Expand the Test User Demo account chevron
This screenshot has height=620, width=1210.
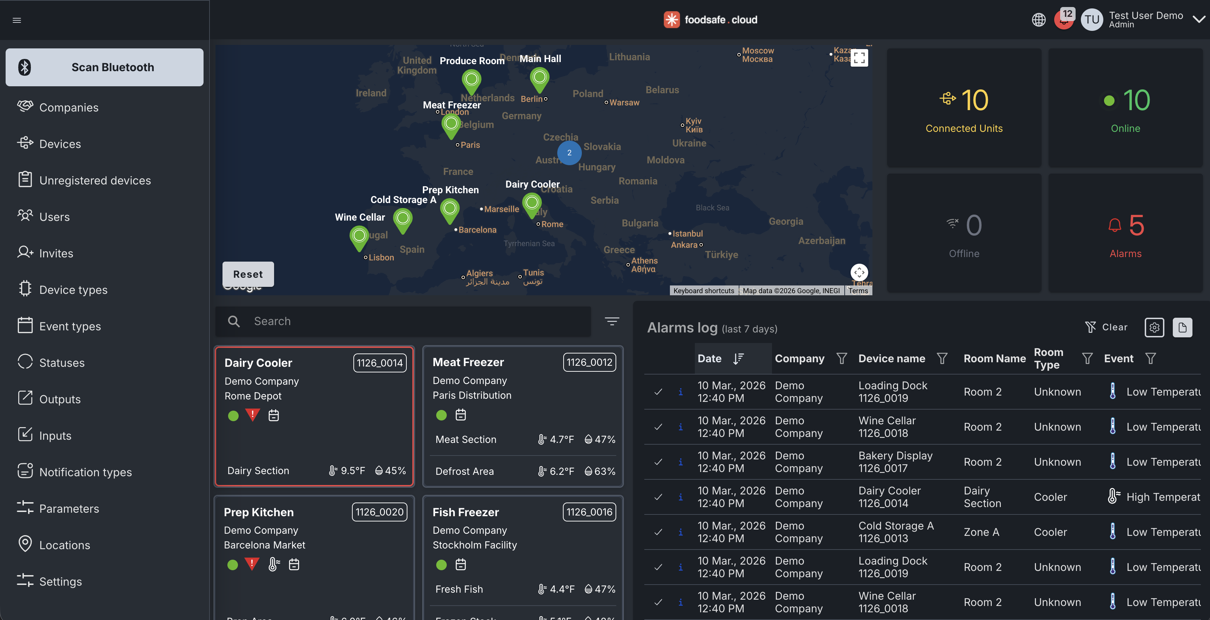pyautogui.click(x=1198, y=19)
